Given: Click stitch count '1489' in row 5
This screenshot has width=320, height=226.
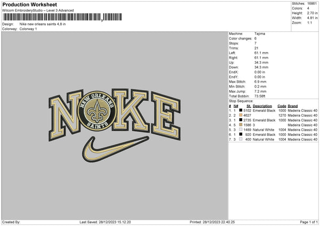Looking at the screenshot, I should tap(247, 130).
